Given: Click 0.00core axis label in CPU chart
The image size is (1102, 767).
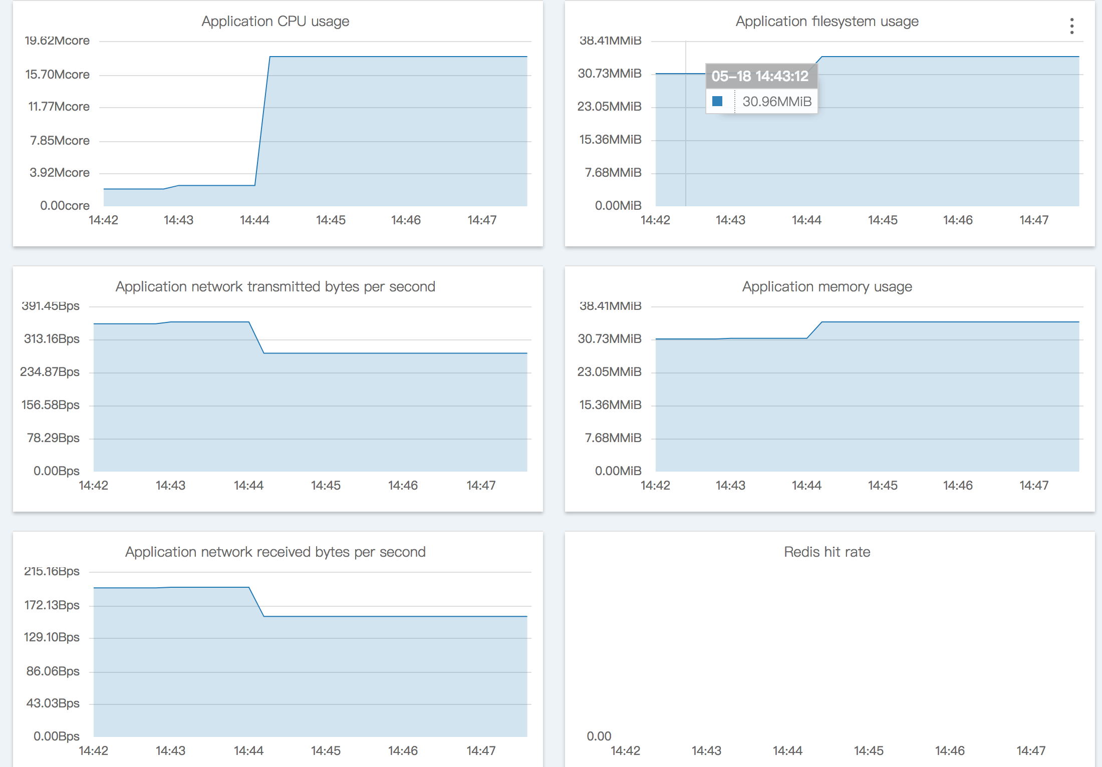Looking at the screenshot, I should [x=65, y=206].
